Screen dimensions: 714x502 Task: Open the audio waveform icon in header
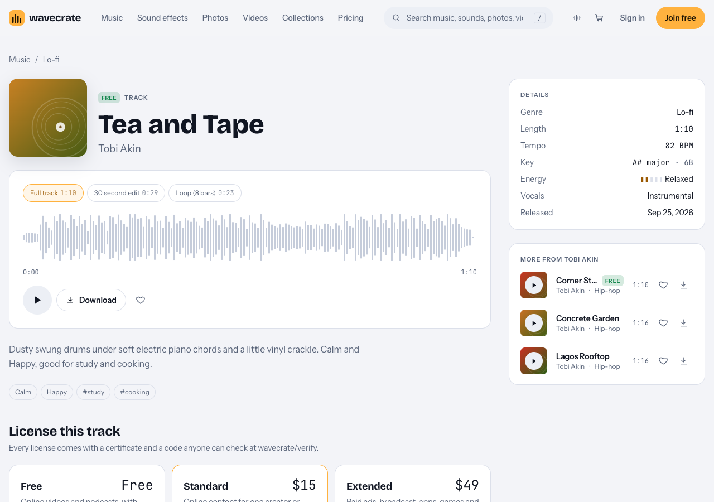[577, 18]
